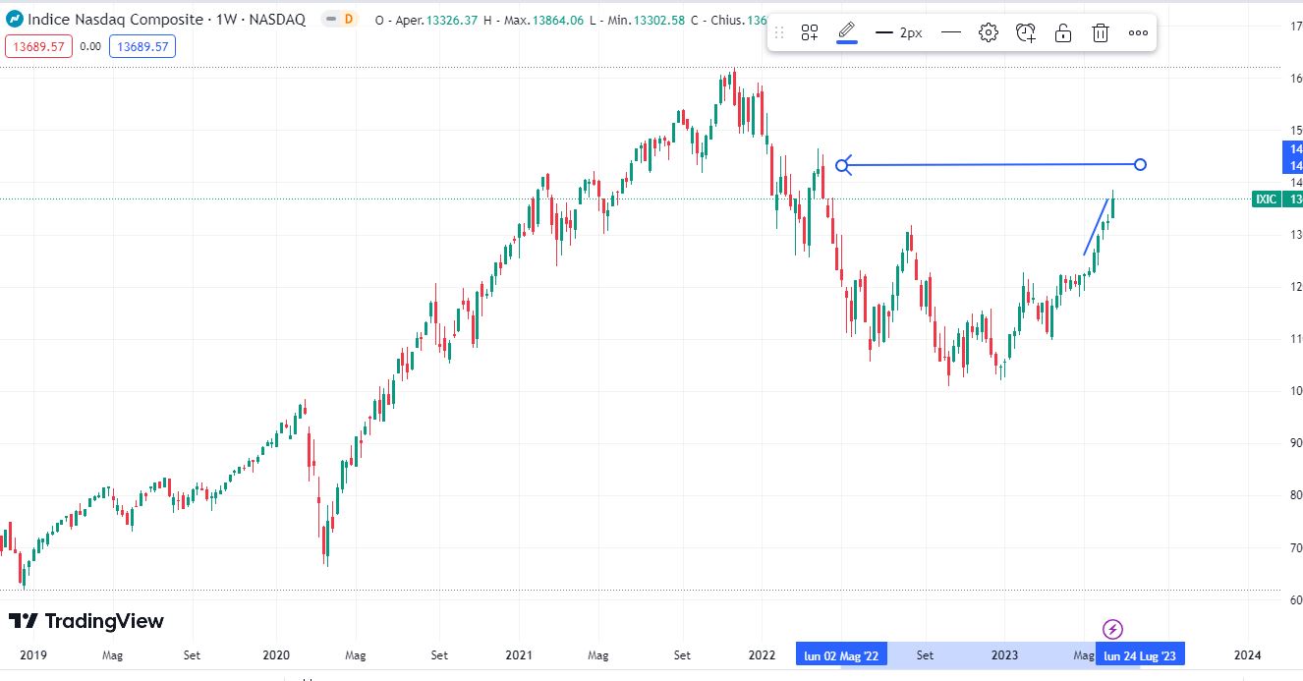This screenshot has width=1303, height=681.
Task: Click the blue 13689.57 buy price box
Action: (x=142, y=46)
